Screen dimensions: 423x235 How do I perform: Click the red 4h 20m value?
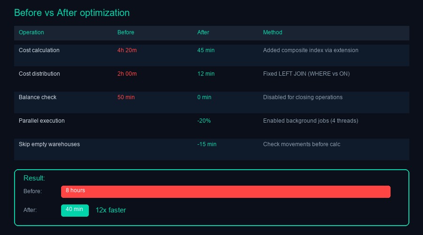tap(127, 50)
